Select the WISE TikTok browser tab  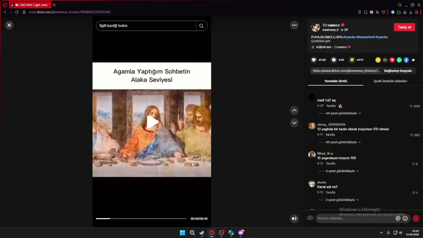pos(30,5)
